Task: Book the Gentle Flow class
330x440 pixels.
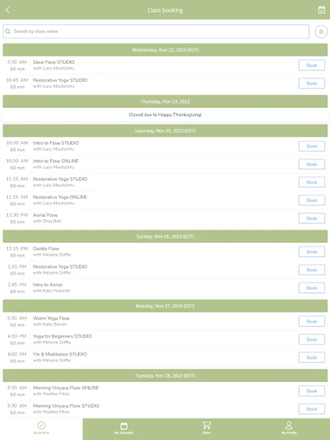Action: click(x=311, y=252)
